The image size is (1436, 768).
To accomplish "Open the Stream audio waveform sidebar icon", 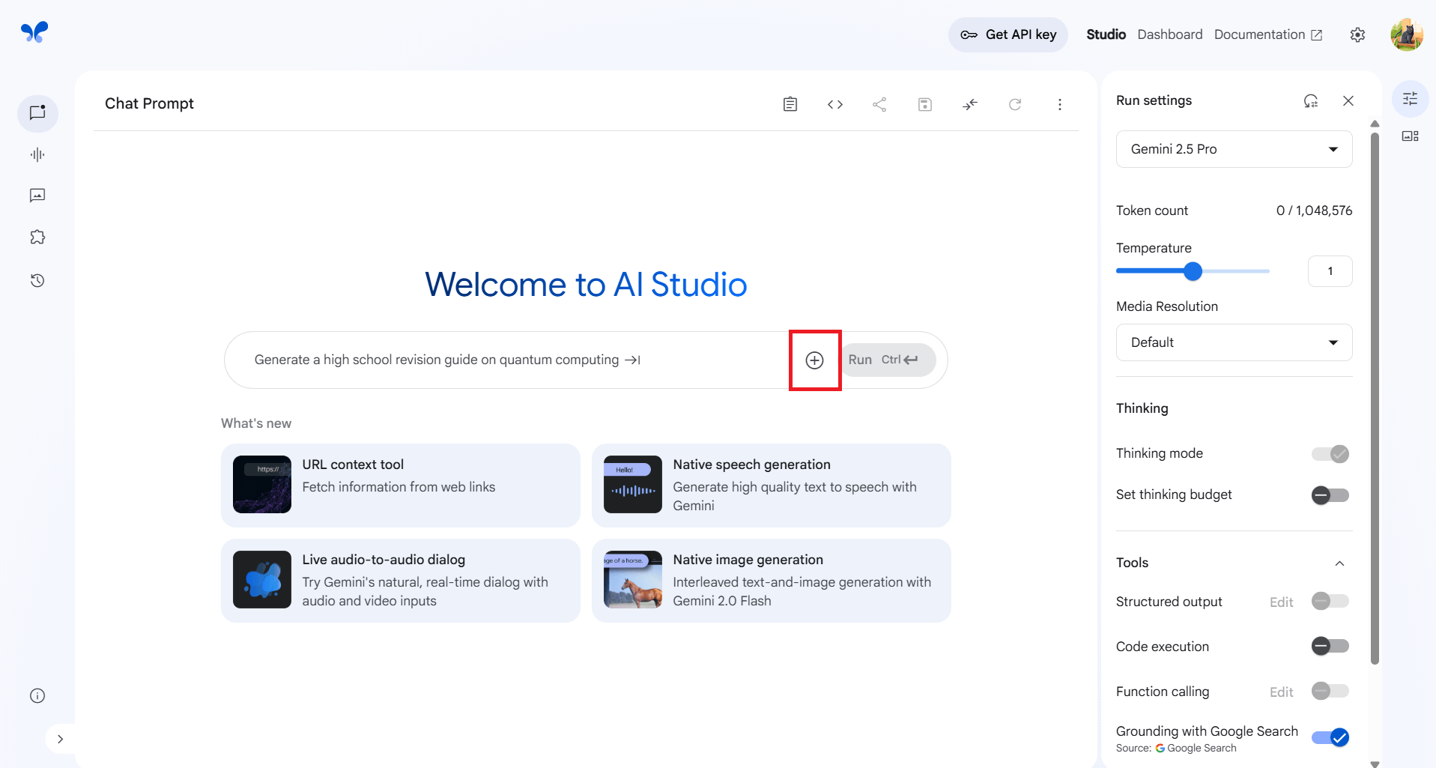I will (37, 154).
